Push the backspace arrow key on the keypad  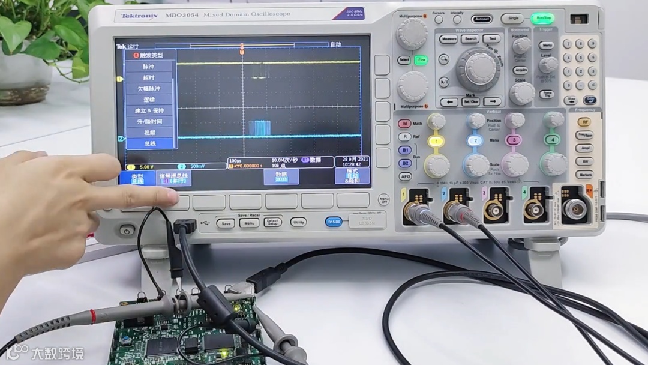571,100
